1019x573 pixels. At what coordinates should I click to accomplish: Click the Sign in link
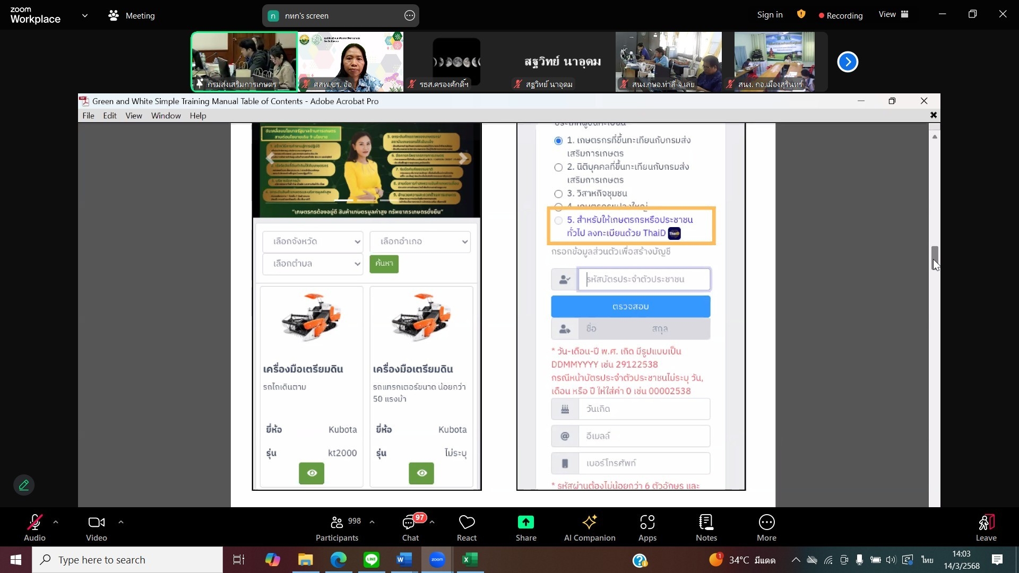click(770, 15)
